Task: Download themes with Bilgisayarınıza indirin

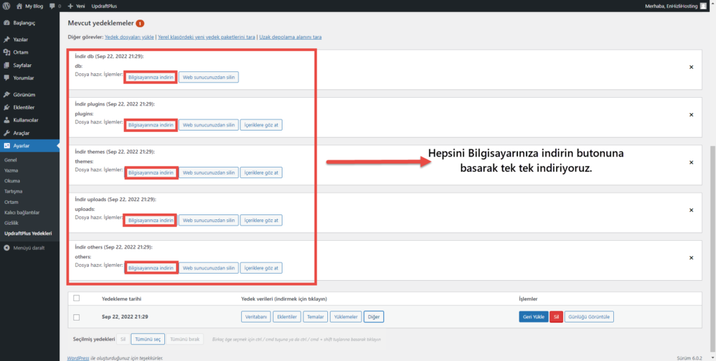Action: 151,172
